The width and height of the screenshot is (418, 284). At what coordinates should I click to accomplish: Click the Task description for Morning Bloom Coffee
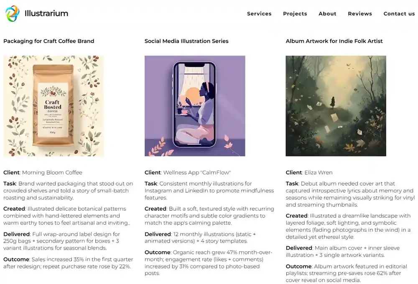68,190
